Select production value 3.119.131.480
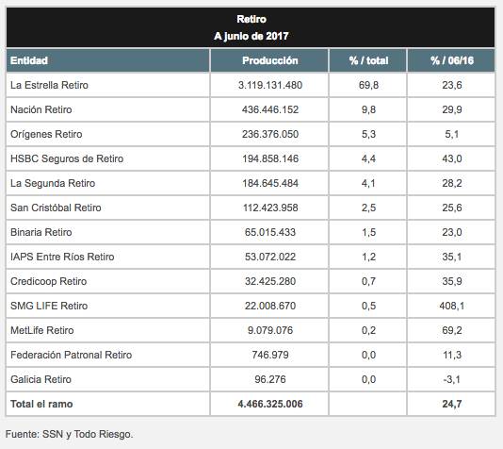 pos(270,85)
